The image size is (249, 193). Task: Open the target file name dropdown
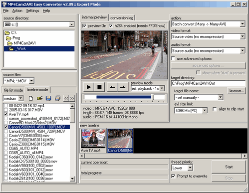point(221,97)
